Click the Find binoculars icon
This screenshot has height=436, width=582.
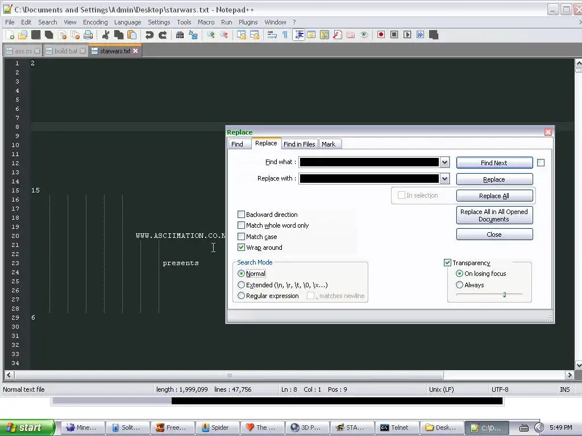pyautogui.click(x=180, y=35)
